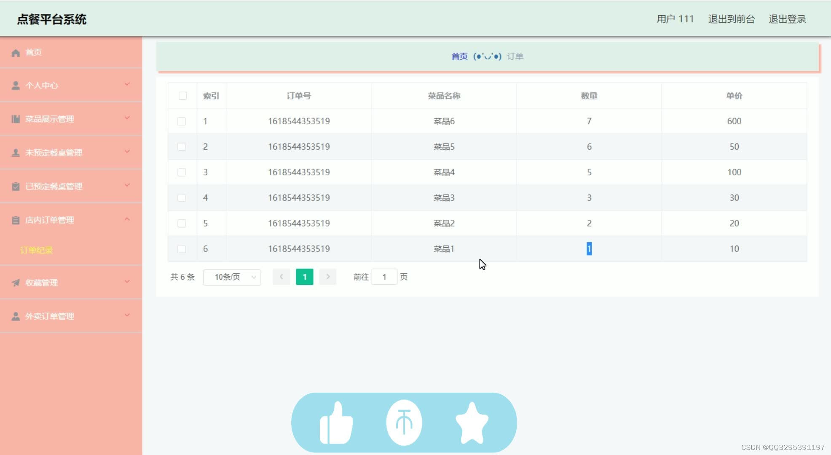This screenshot has height=455, width=831.
Task: Click the home icon beside 首页
Action: 16,53
